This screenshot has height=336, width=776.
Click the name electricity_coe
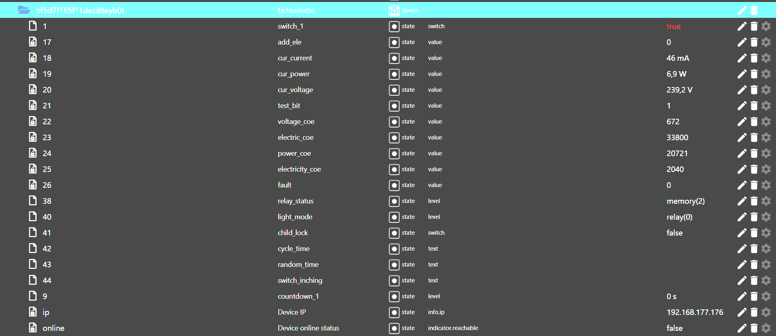point(299,169)
